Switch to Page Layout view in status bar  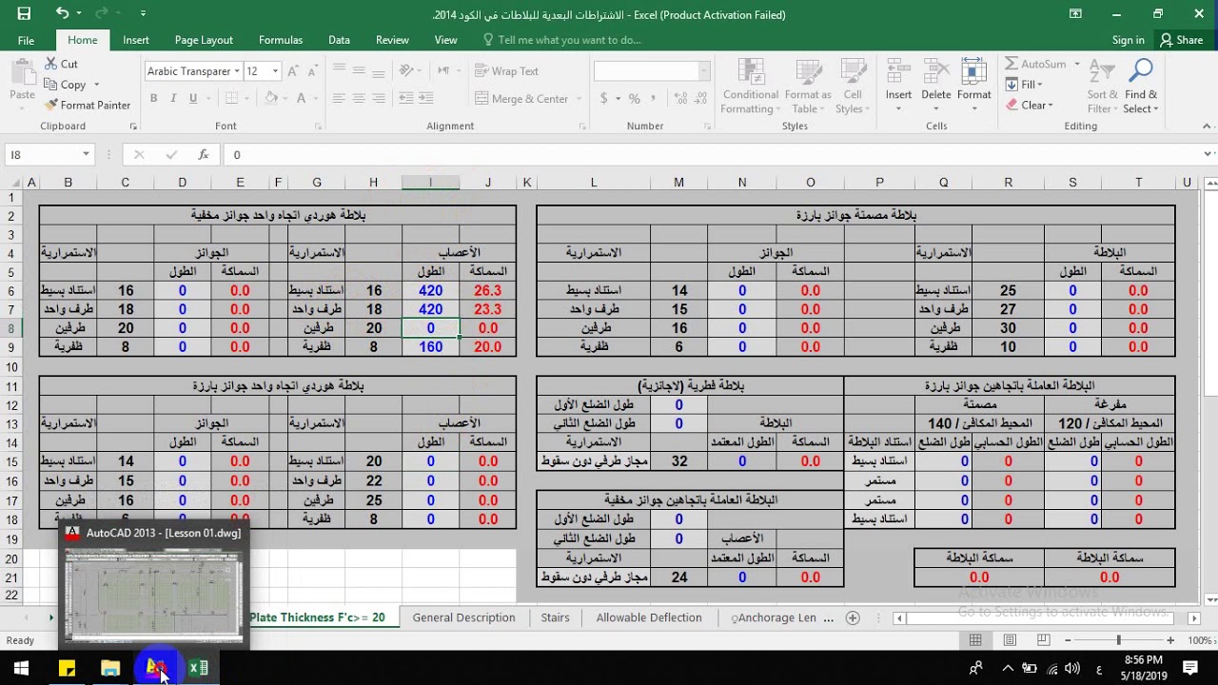(x=1010, y=640)
